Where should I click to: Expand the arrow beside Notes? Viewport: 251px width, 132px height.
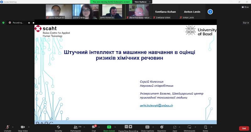coord(211,127)
